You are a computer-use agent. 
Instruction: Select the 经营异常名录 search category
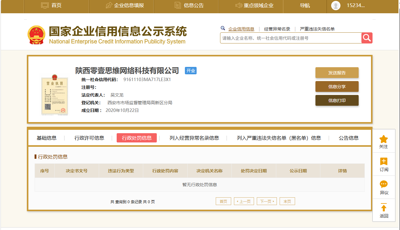pyautogui.click(x=277, y=29)
